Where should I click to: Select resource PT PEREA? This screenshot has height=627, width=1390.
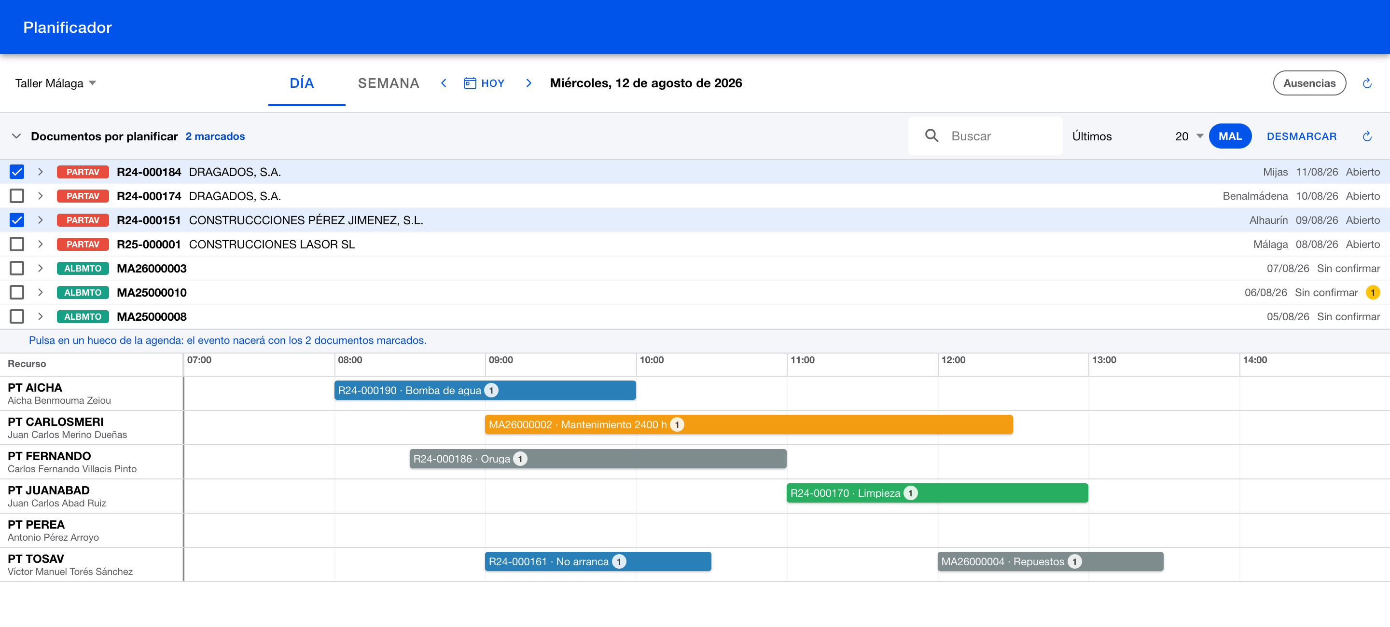point(92,531)
